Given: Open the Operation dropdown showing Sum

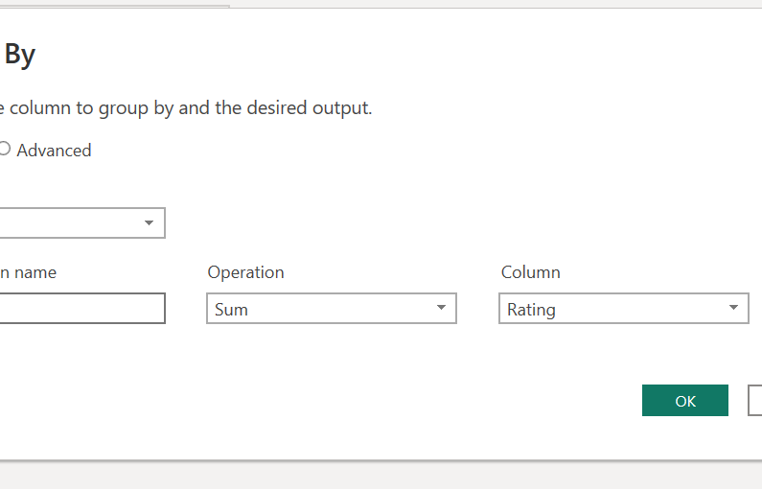Looking at the screenshot, I should click(332, 308).
